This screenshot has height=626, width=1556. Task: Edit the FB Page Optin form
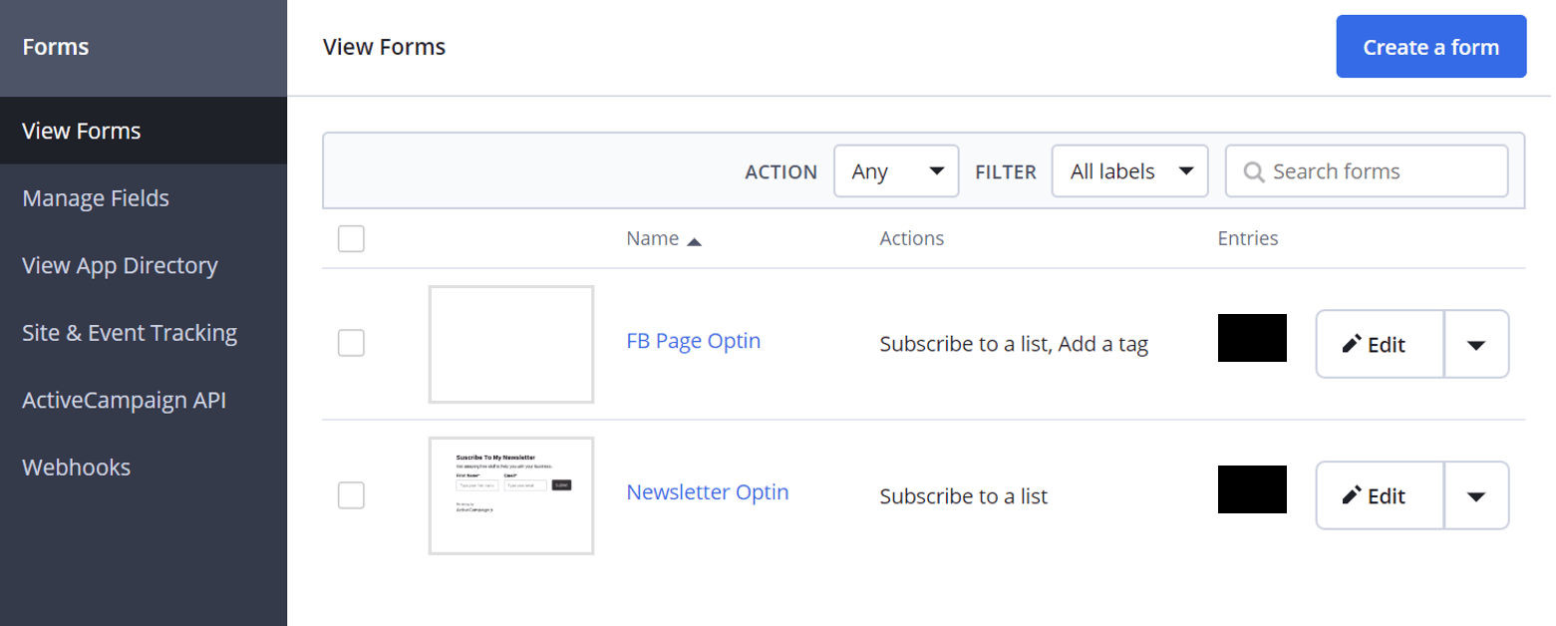[1379, 344]
